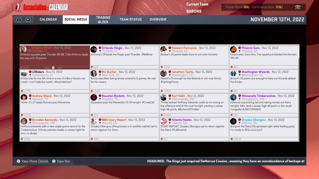
Task: Click the Phoenix Suns logo icon
Action: [x=233, y=49]
